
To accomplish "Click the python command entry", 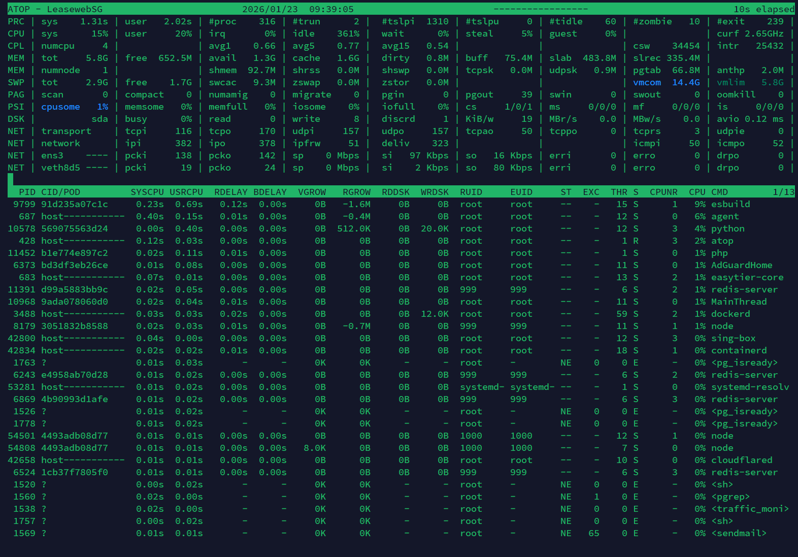I will [728, 228].
